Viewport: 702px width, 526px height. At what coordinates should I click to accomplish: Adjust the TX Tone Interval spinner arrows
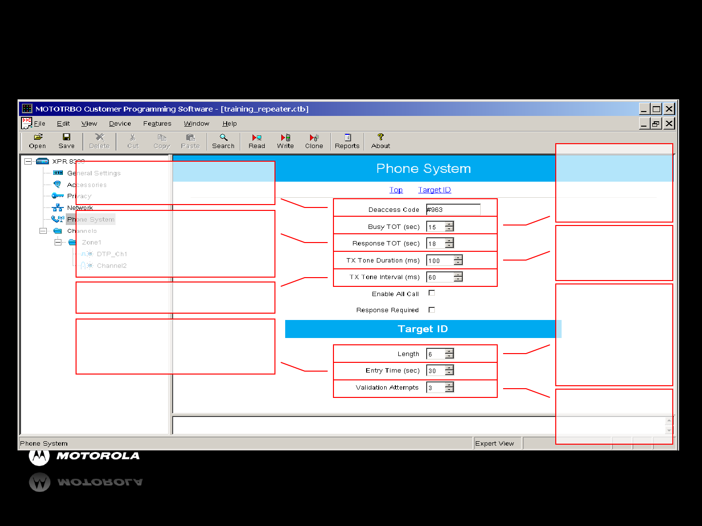[458, 277]
